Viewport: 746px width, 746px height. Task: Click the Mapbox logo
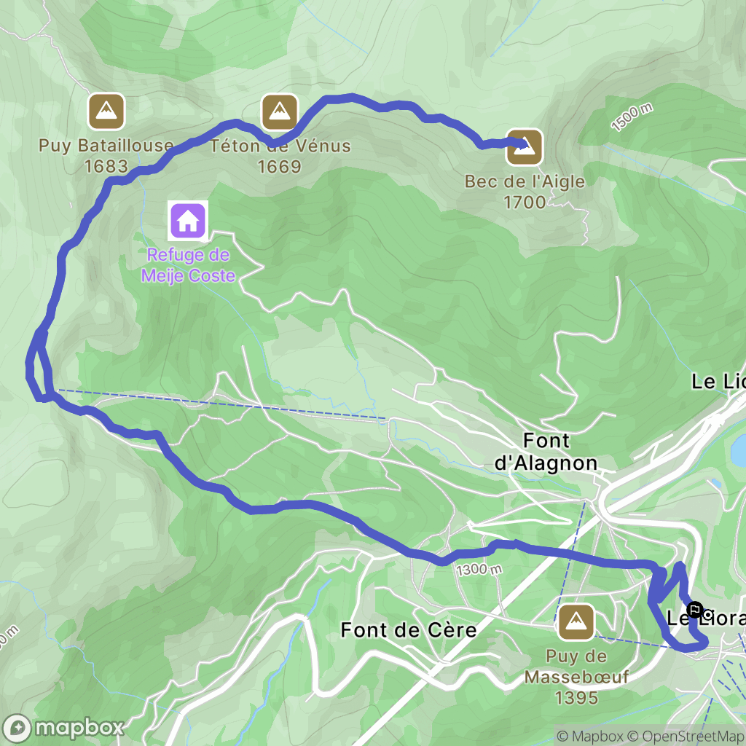point(63,728)
